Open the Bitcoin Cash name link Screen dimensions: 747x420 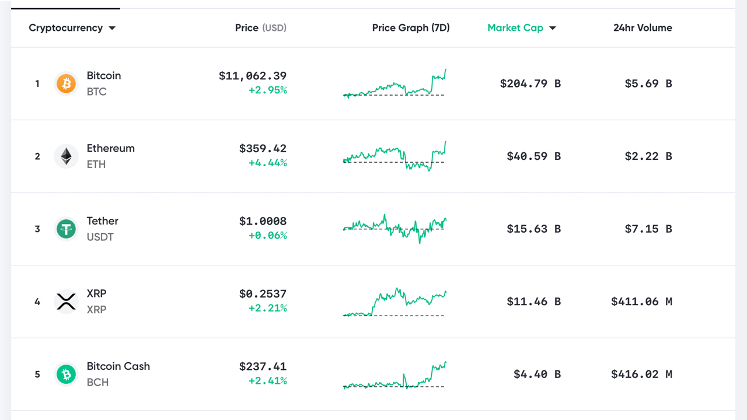point(118,366)
